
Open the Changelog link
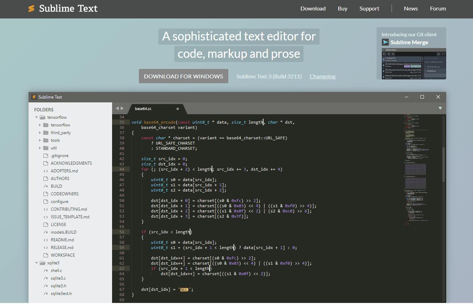tap(323, 76)
